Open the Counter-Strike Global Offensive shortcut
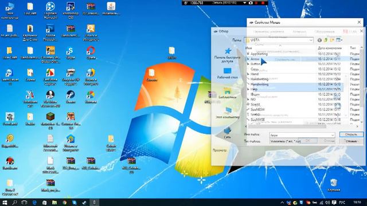367x206 pixels. 50,55
